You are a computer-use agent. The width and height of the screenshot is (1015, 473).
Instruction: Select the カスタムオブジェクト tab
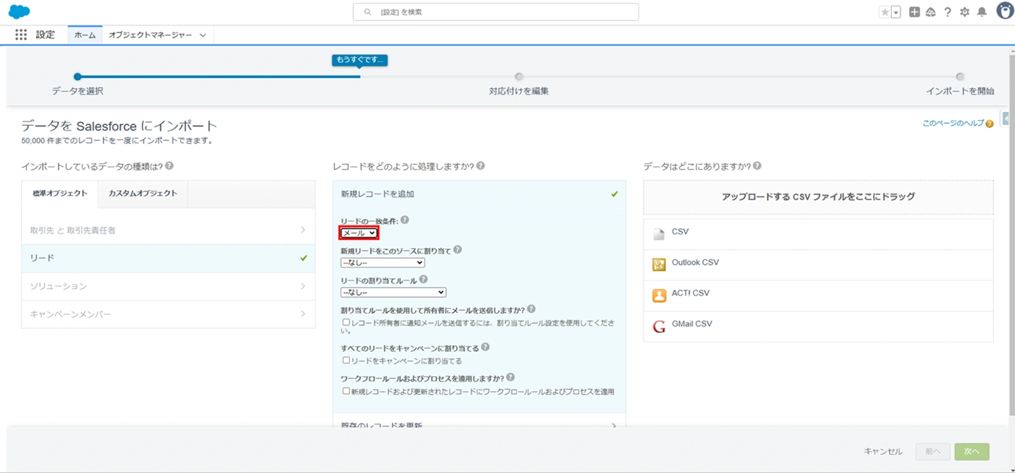click(143, 194)
